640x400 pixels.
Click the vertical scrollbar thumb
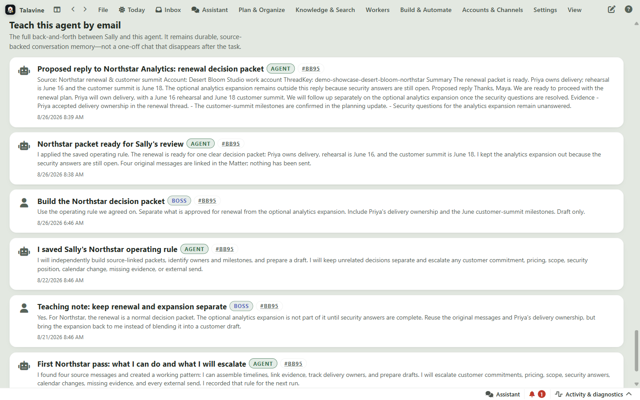[x=636, y=351]
